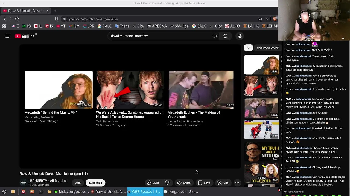Open the Brave Shields lion icon
The height and width of the screenshot is (196, 350).
coord(275,19)
